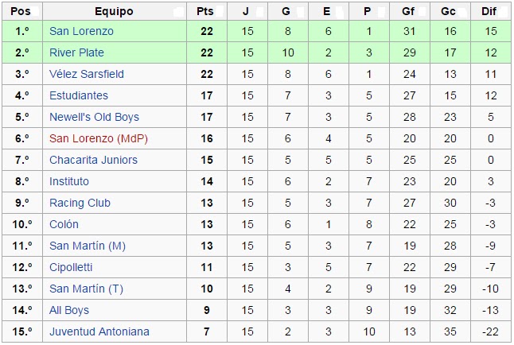This screenshot has width=514, height=345.
Task: Follow the Colón team link
Action: 64,224
